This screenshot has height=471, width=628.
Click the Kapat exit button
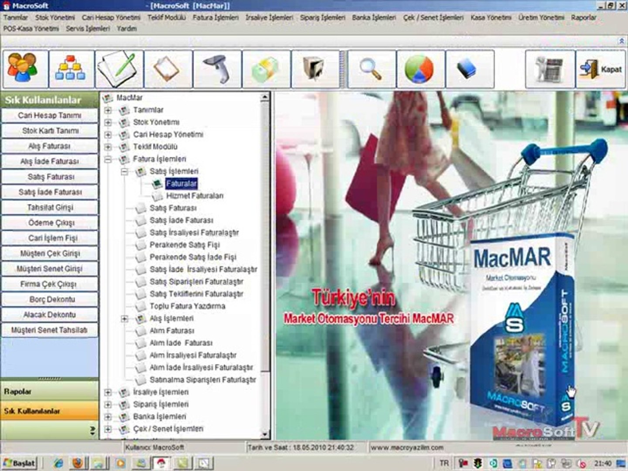coord(601,69)
